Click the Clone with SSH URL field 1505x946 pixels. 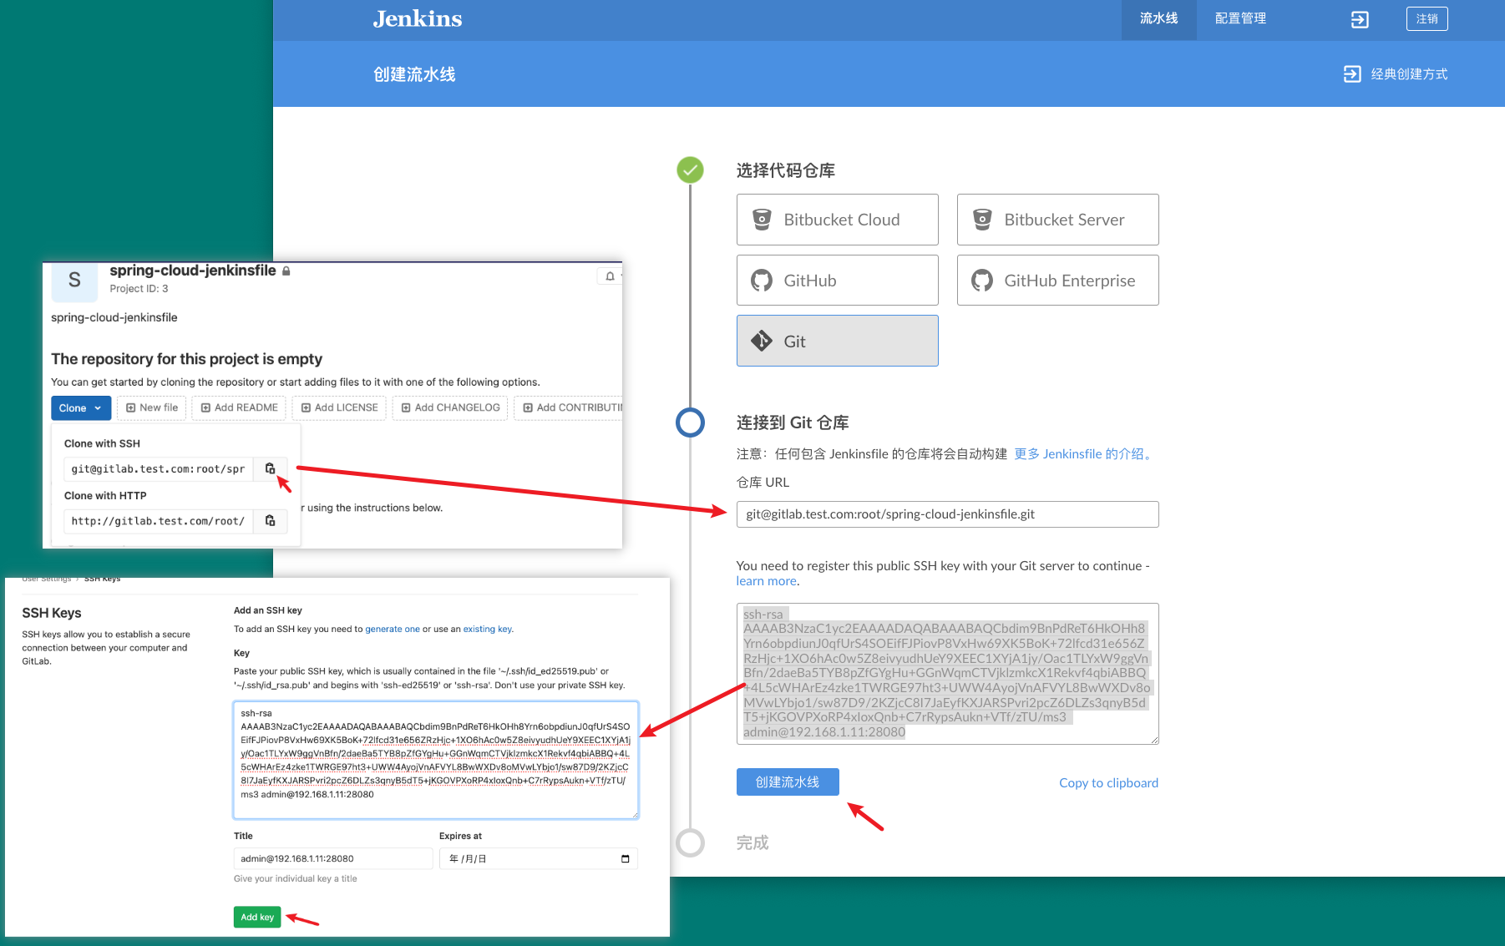click(x=158, y=469)
